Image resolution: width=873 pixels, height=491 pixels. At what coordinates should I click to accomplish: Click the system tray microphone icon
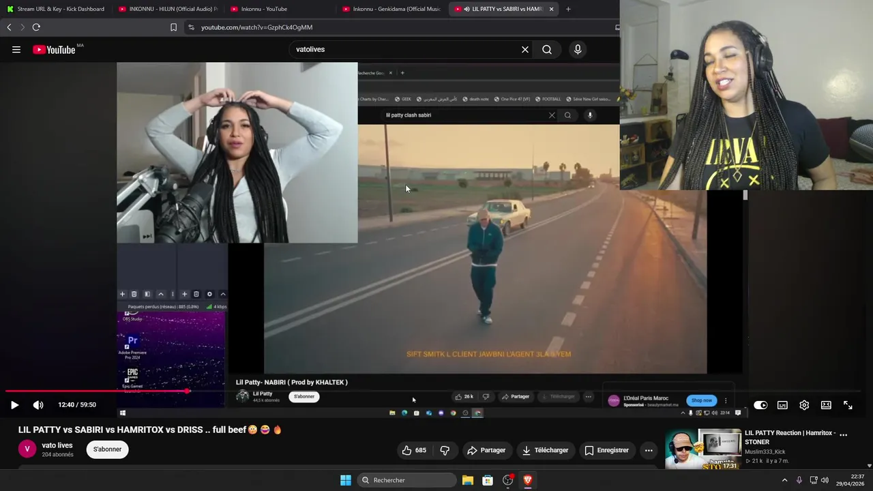(x=799, y=480)
